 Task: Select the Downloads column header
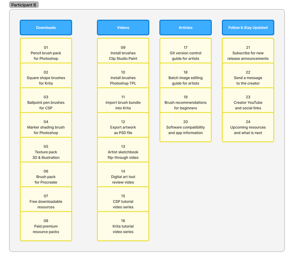click(46, 28)
